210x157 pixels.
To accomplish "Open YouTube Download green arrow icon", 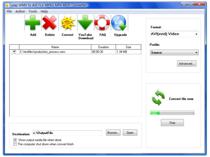I will 85,22.
